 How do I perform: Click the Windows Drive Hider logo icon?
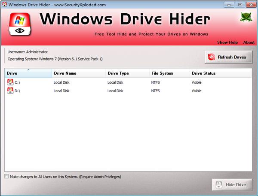pyautogui.click(x=20, y=24)
